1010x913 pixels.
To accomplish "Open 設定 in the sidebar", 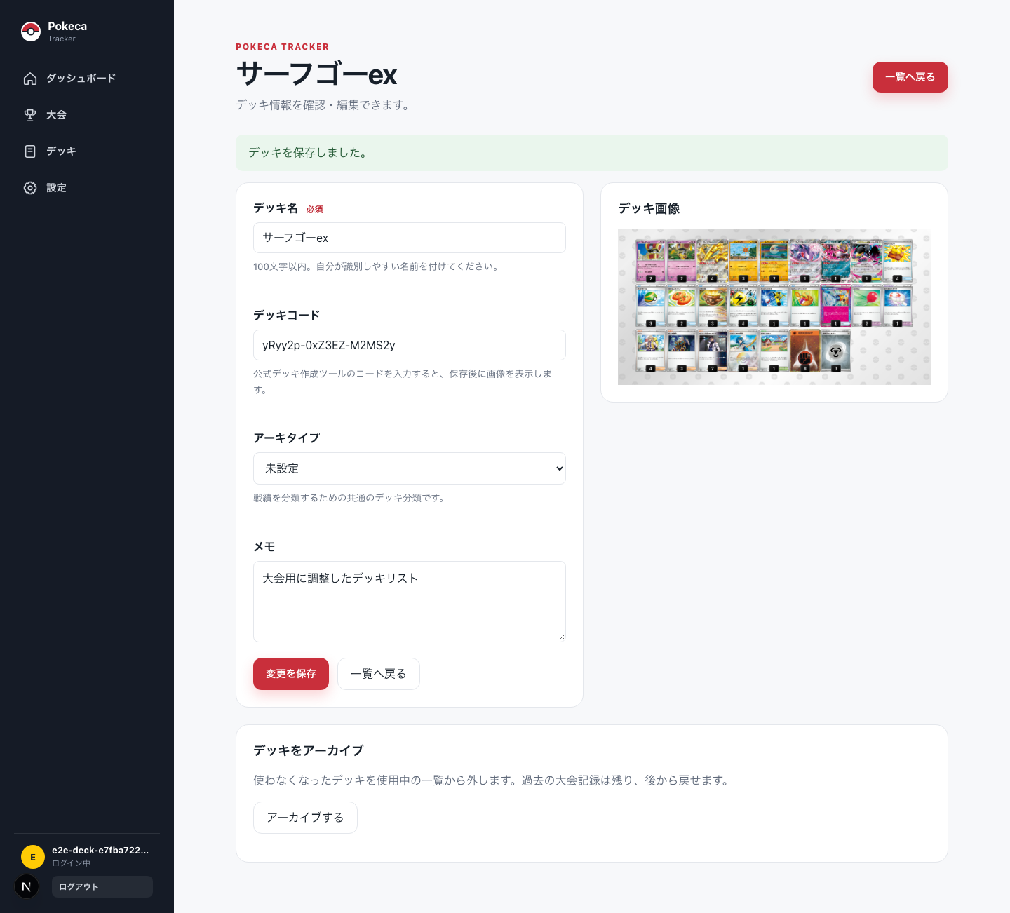I will (87, 188).
